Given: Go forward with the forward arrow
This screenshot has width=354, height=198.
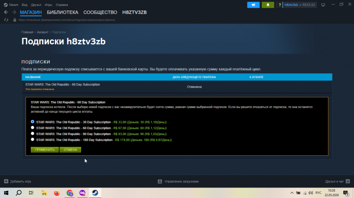Looking at the screenshot, I should (14, 12).
